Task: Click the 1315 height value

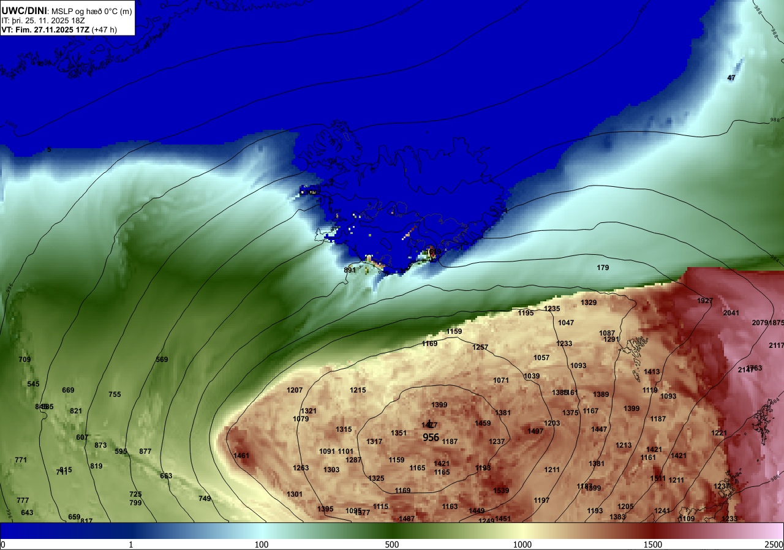Action: click(x=344, y=429)
